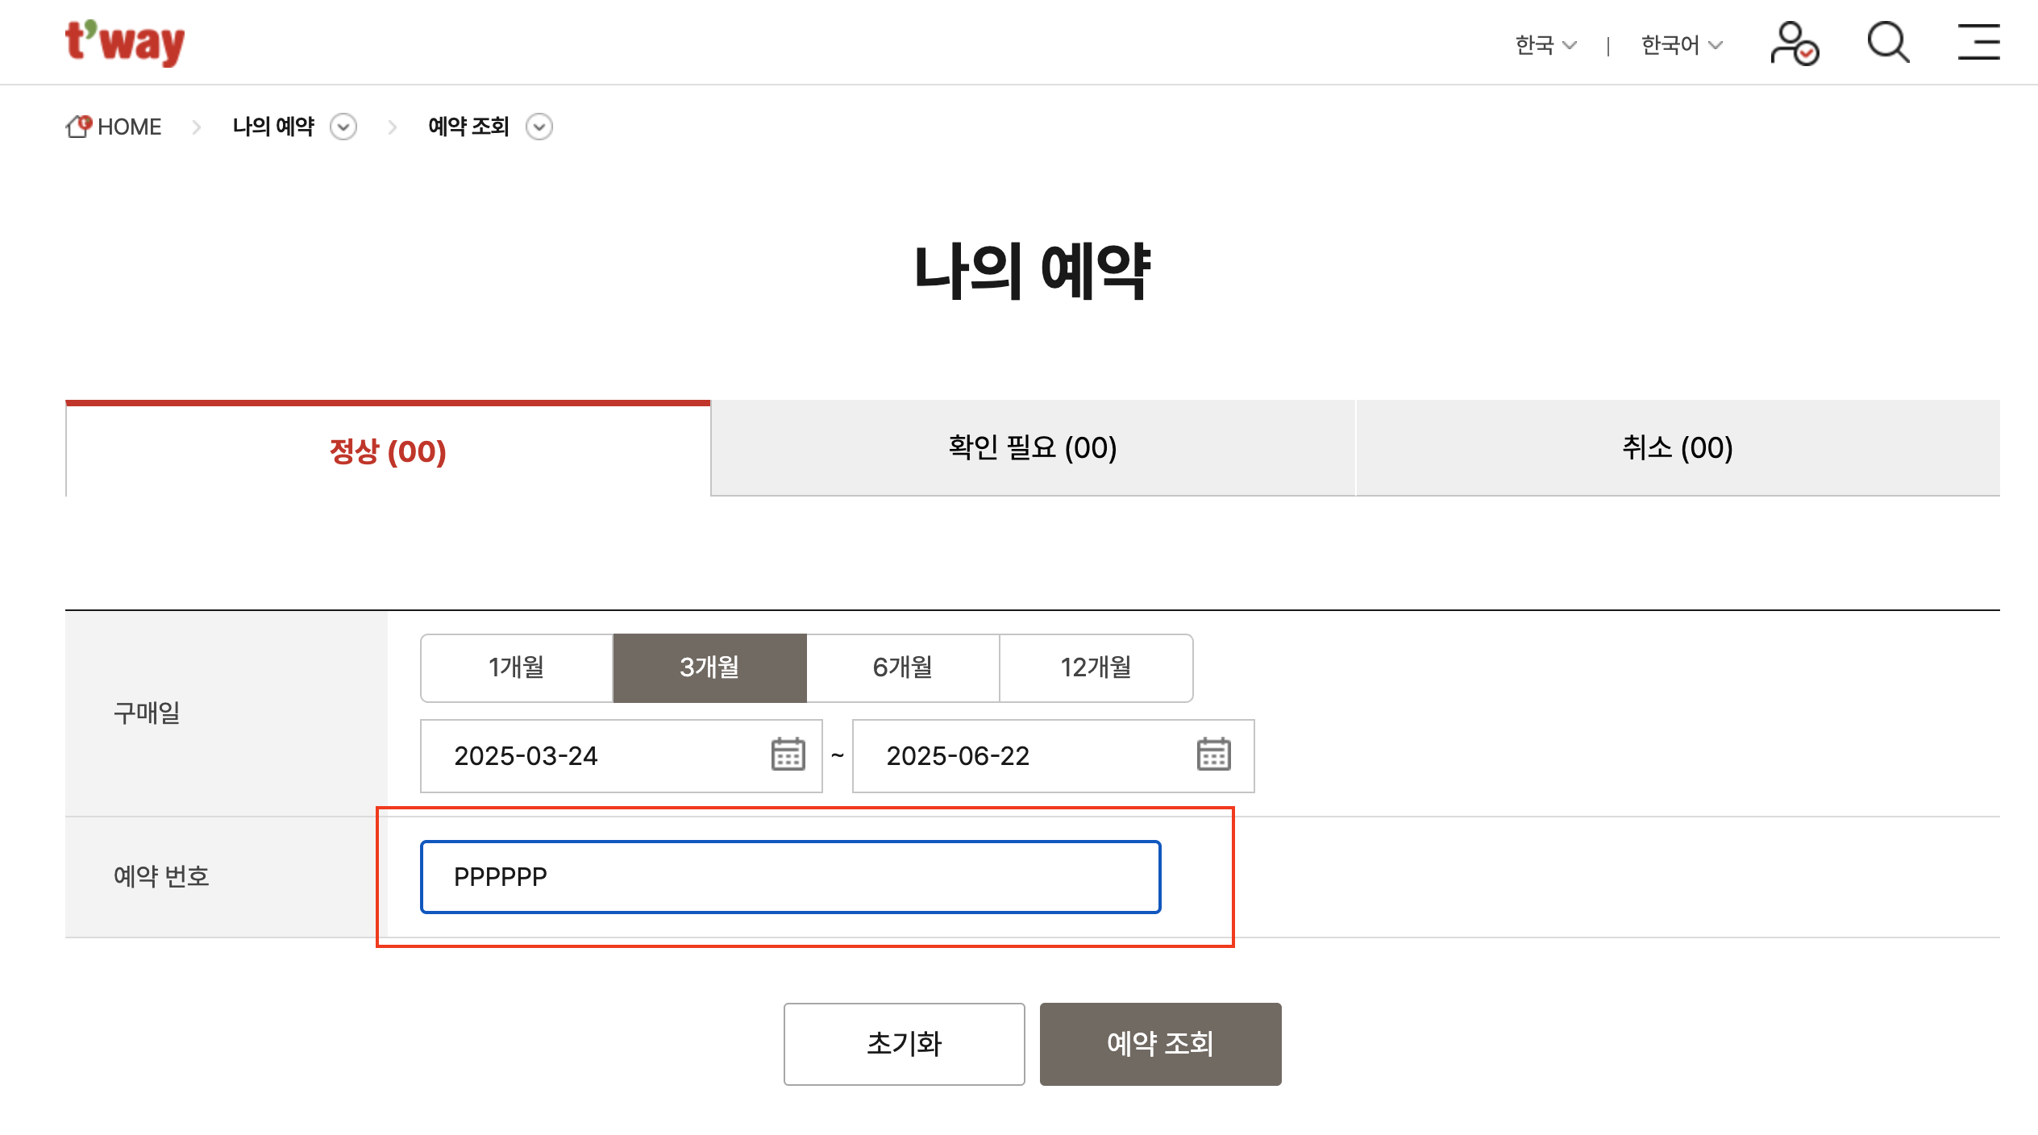Open end date calendar icon
Image resolution: width=2038 pixels, height=1135 pixels.
tap(1213, 755)
